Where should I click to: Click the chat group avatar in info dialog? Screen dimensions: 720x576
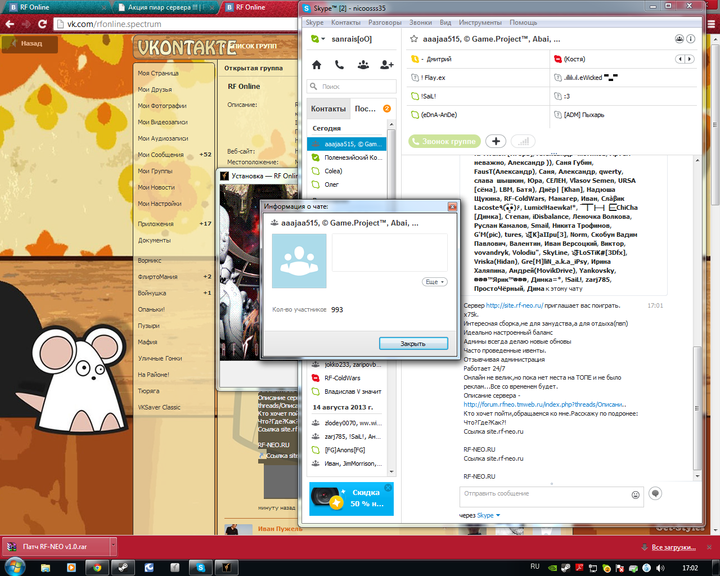click(299, 261)
